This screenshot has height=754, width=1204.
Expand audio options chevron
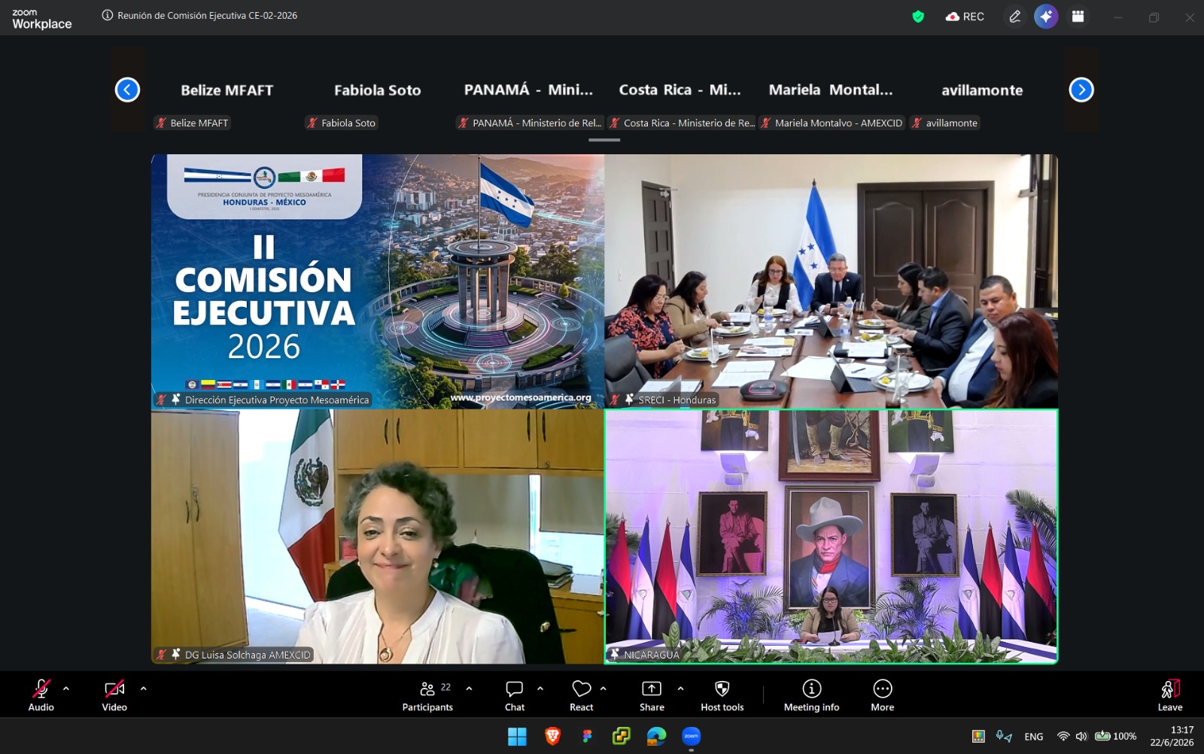(66, 689)
